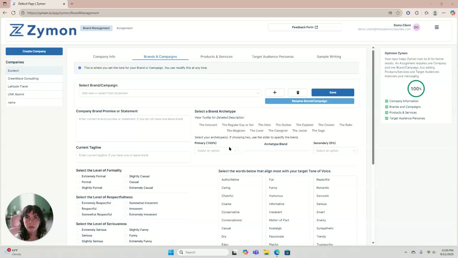Open browser extensions puzzle icon
This screenshot has height=258, width=458.
pos(417,13)
